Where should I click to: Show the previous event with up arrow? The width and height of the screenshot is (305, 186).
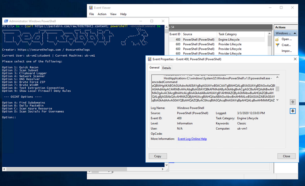click(x=292, y=102)
